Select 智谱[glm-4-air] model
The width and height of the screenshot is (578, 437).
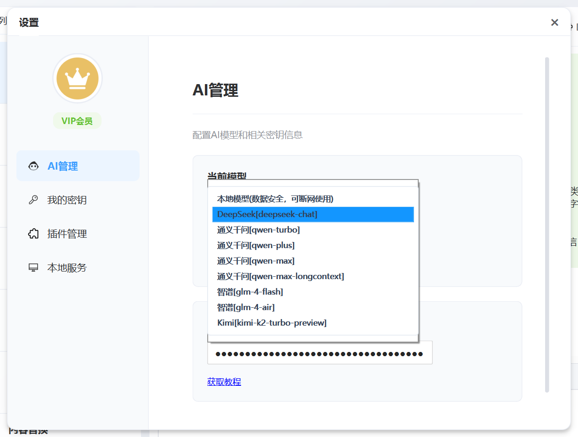point(313,307)
